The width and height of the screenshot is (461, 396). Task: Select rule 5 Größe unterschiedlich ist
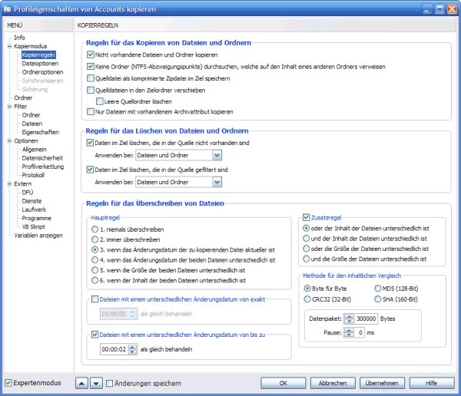(x=95, y=270)
